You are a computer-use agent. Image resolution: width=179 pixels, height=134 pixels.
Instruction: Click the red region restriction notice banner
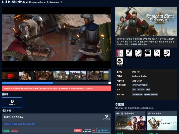click(56, 89)
